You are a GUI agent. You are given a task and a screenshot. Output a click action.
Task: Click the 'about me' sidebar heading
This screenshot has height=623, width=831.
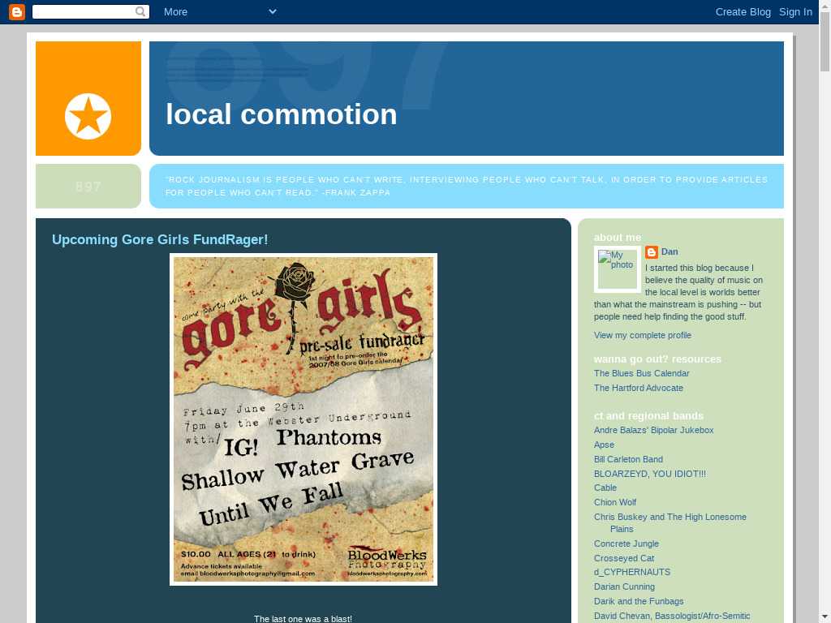pyautogui.click(x=617, y=238)
